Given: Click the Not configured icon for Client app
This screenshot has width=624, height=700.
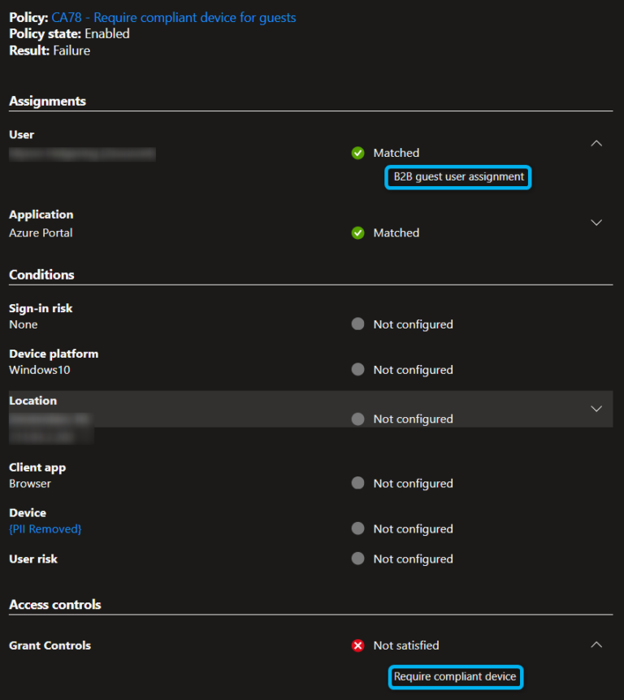Looking at the screenshot, I should [357, 483].
